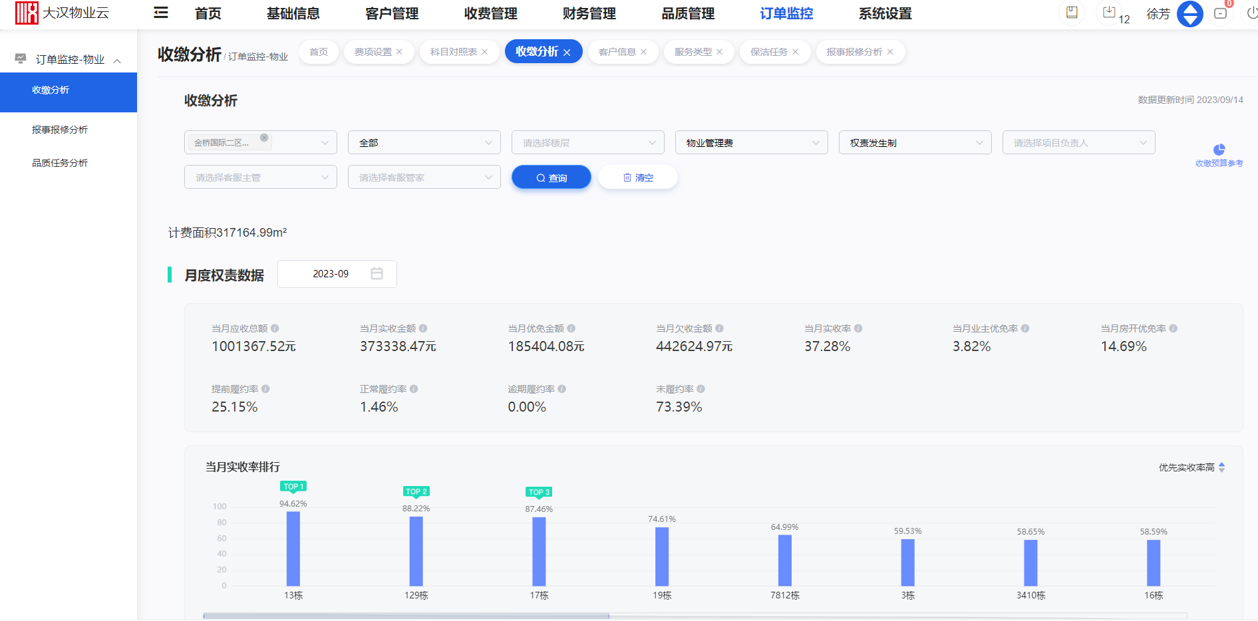This screenshot has width=1258, height=621.
Task: Open 首页 in top navigation
Action: [x=208, y=13]
